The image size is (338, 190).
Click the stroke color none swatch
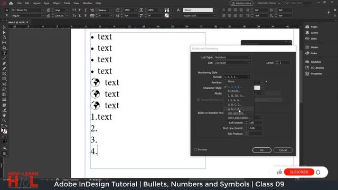(x=167, y=15)
